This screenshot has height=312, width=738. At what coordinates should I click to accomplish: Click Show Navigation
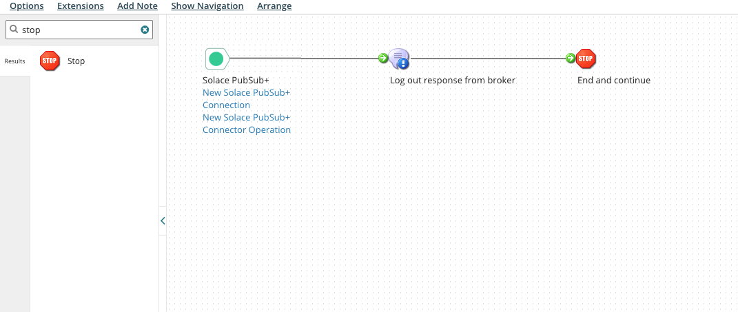pos(207,6)
